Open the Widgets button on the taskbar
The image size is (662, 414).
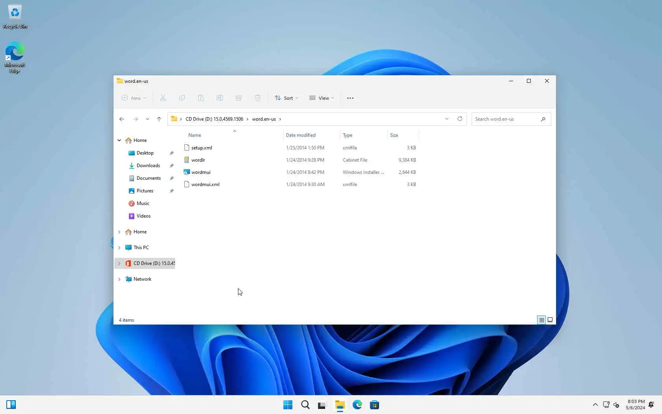pos(11,405)
